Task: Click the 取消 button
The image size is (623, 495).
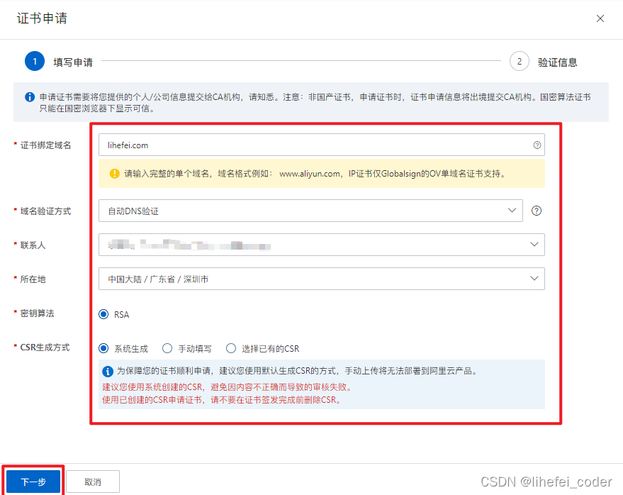Action: tap(93, 482)
